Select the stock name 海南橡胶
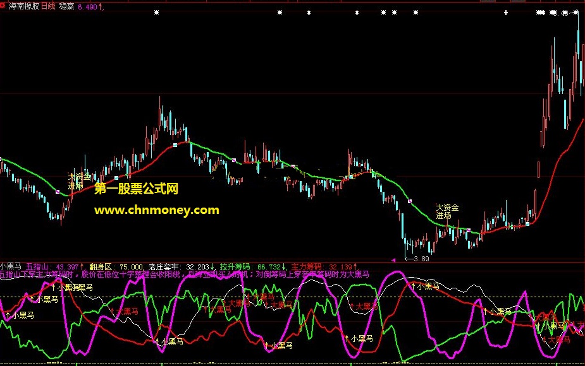This screenshot has height=366, width=585. click(24, 6)
